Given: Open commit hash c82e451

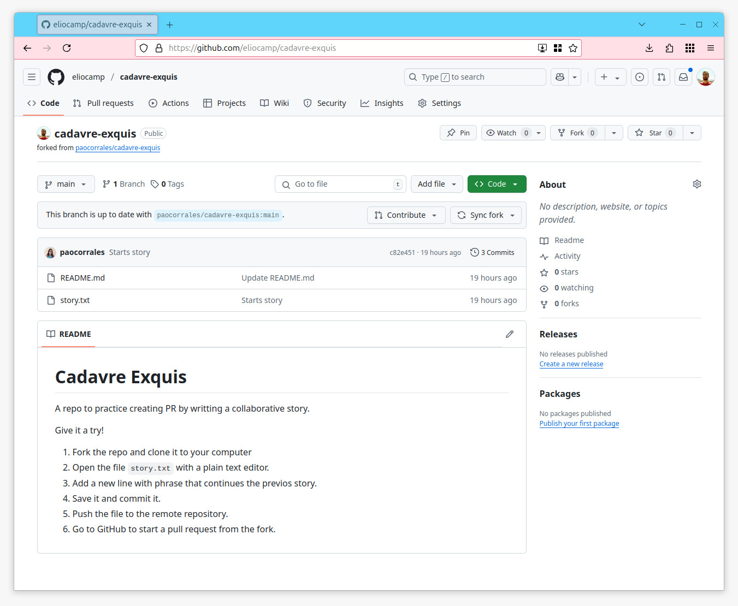Looking at the screenshot, I should click(x=402, y=253).
